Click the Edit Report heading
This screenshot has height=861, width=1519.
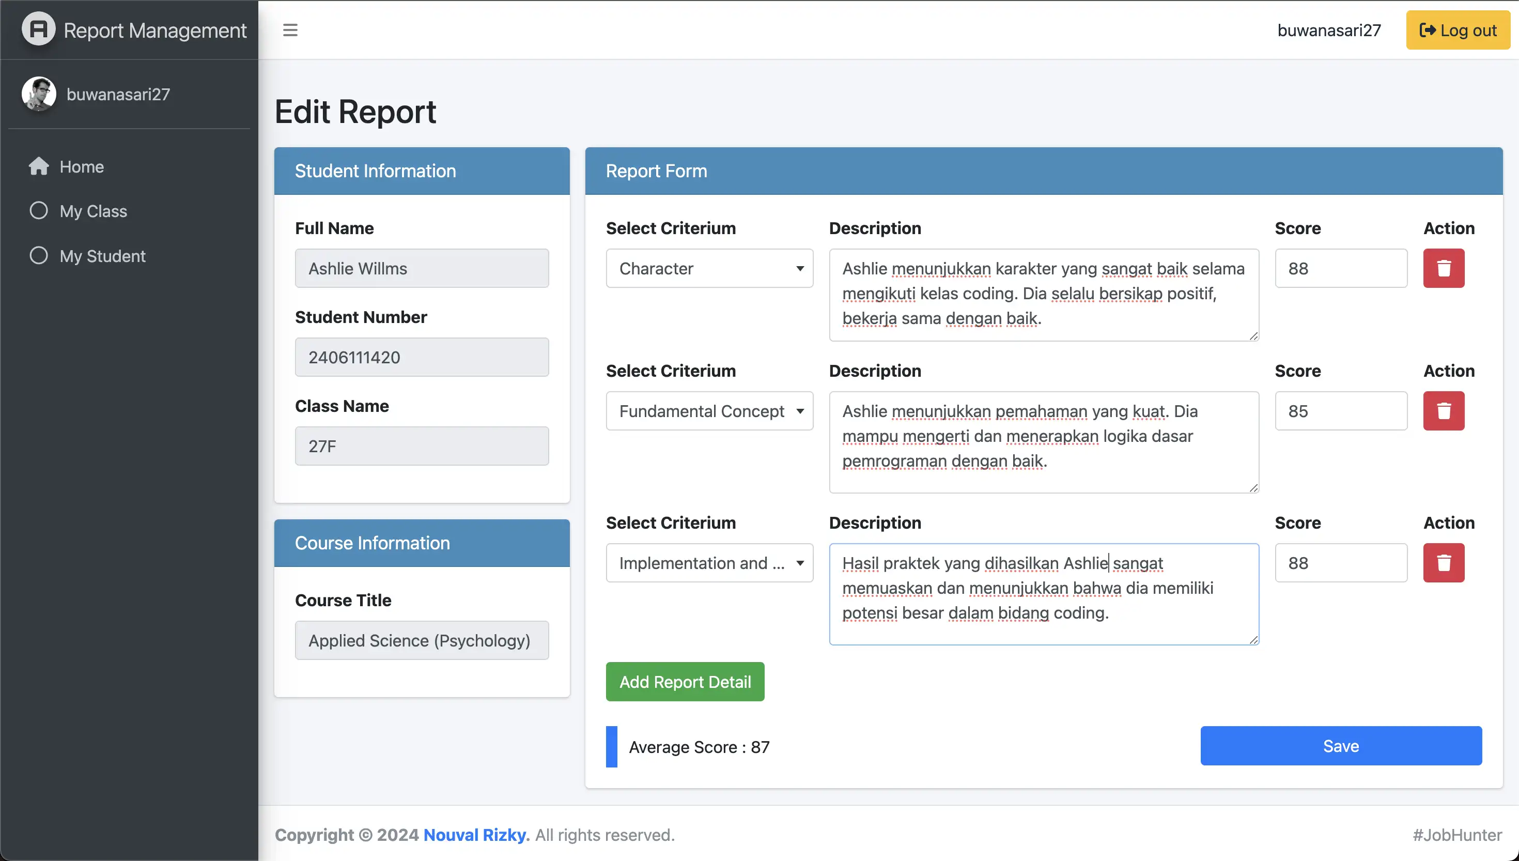tap(355, 111)
